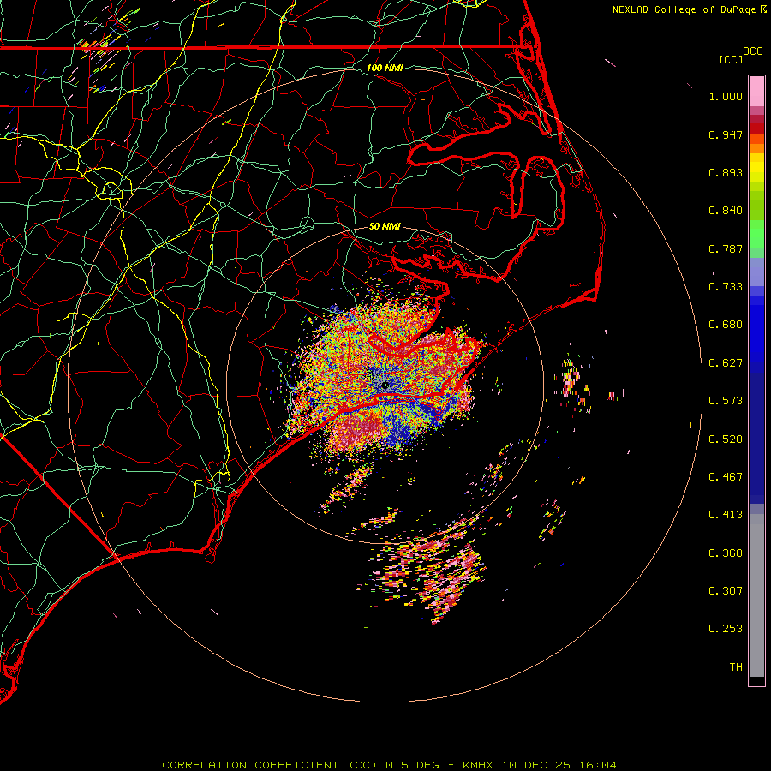Click the gray lower segment of color bar

756,595
